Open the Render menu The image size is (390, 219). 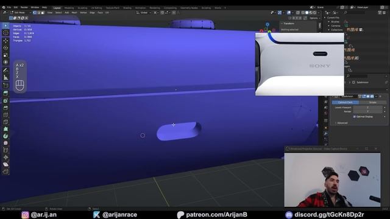[x=24, y=7]
